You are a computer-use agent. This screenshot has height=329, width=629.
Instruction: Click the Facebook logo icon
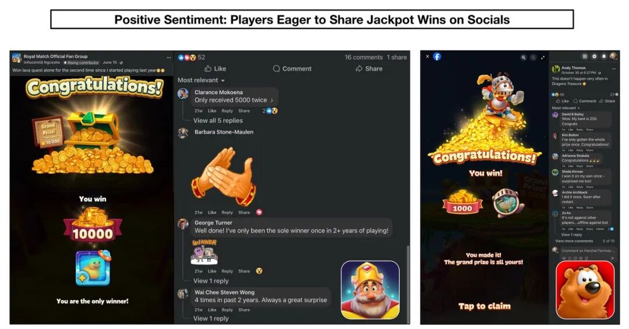(437, 56)
